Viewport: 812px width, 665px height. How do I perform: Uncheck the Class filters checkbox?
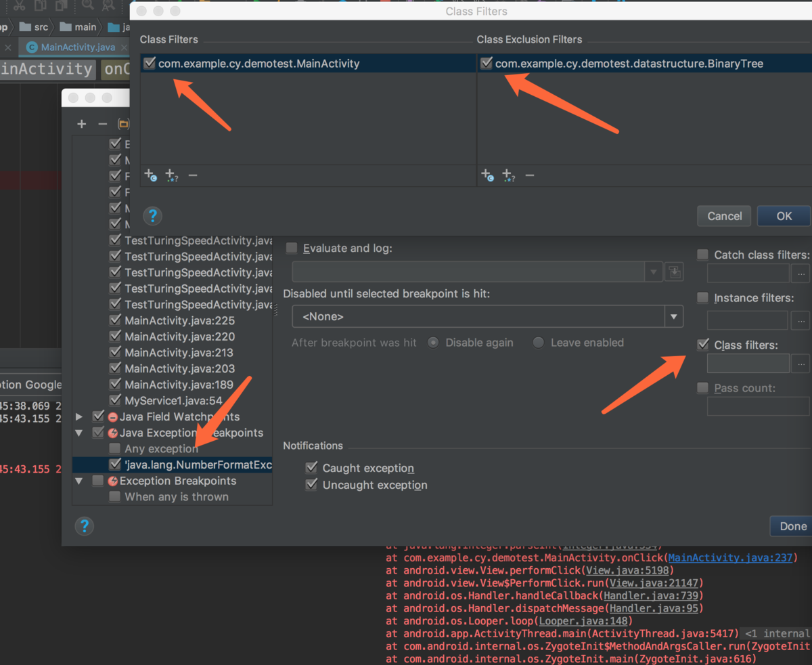coord(702,344)
